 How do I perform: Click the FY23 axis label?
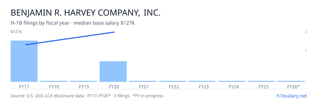pos(202,86)
